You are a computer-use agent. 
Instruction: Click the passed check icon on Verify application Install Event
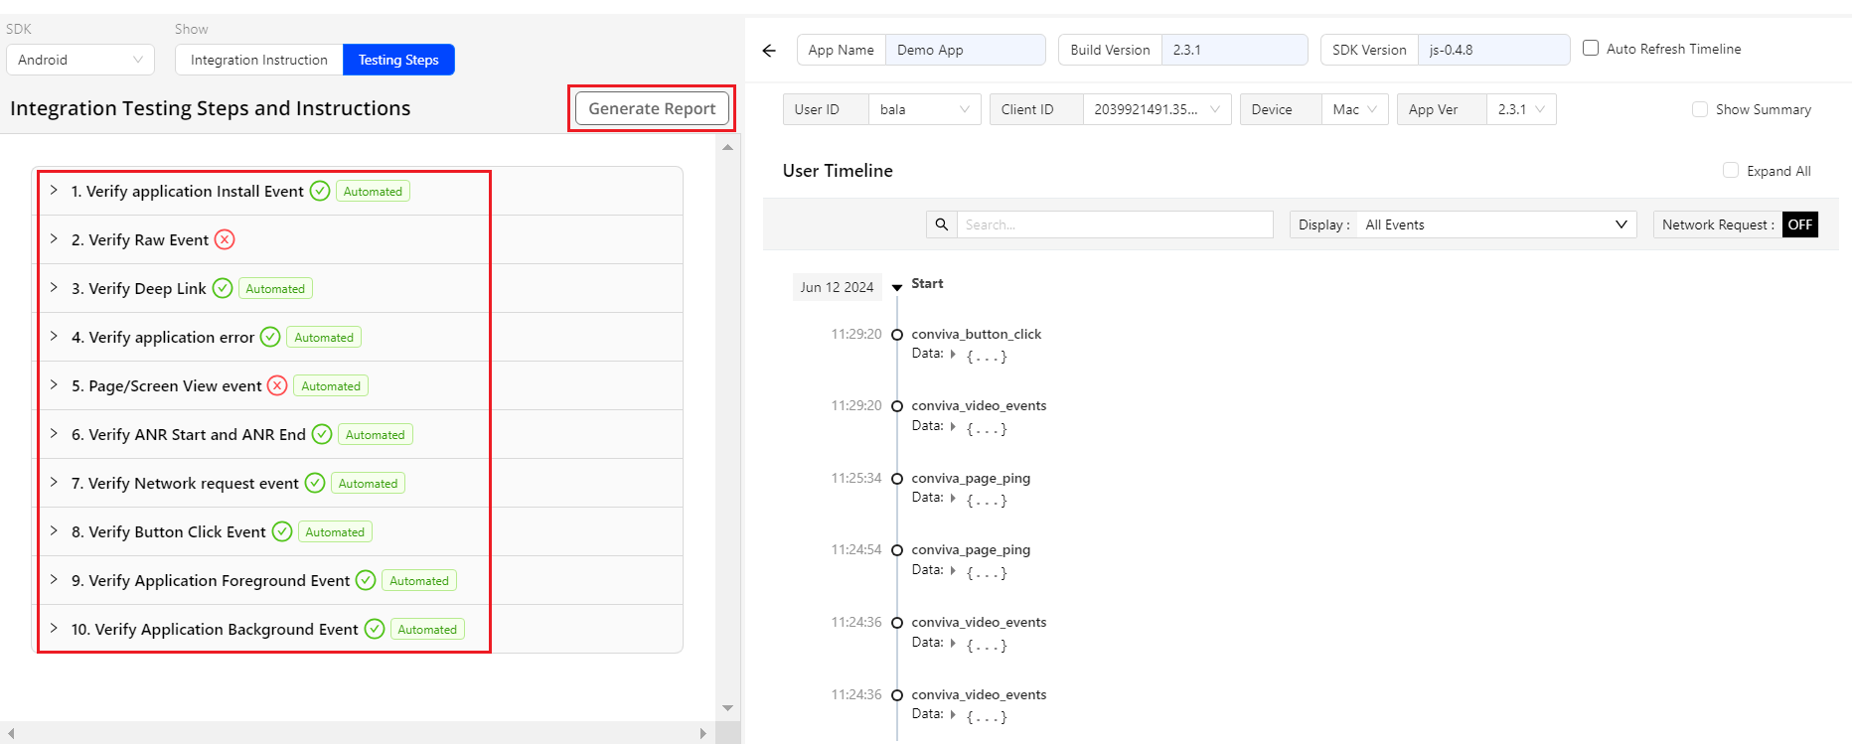320,191
